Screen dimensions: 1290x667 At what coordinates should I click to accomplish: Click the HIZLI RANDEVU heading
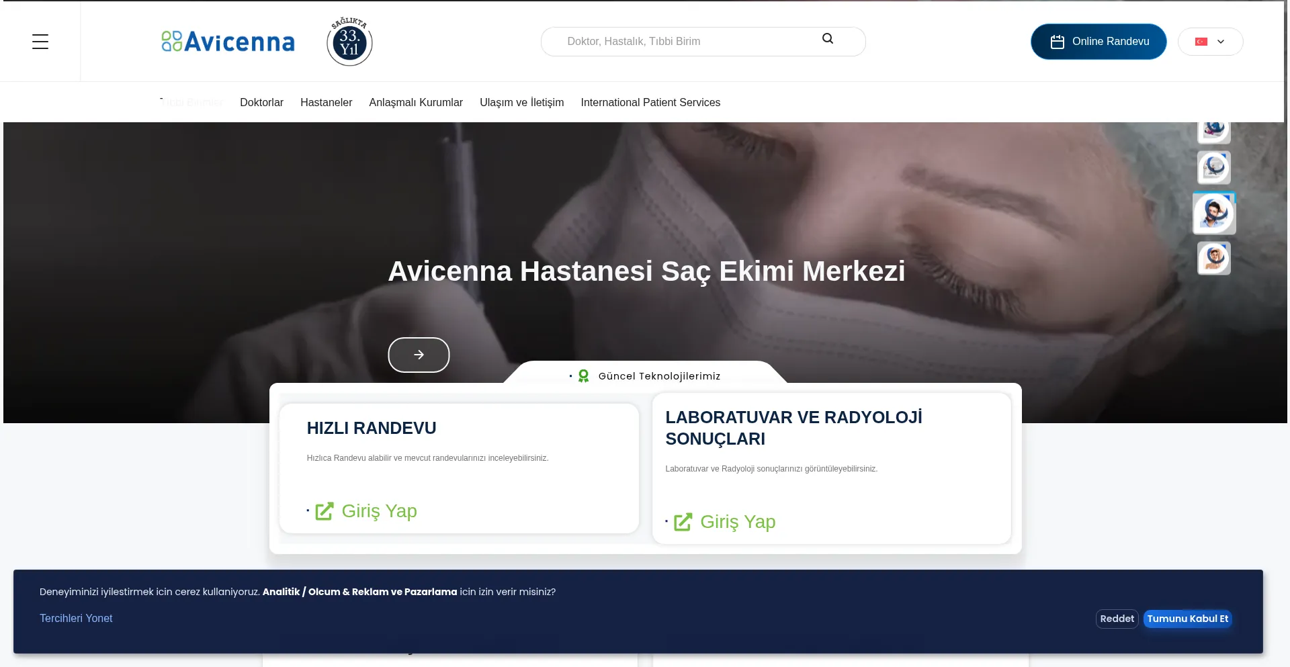coord(372,428)
